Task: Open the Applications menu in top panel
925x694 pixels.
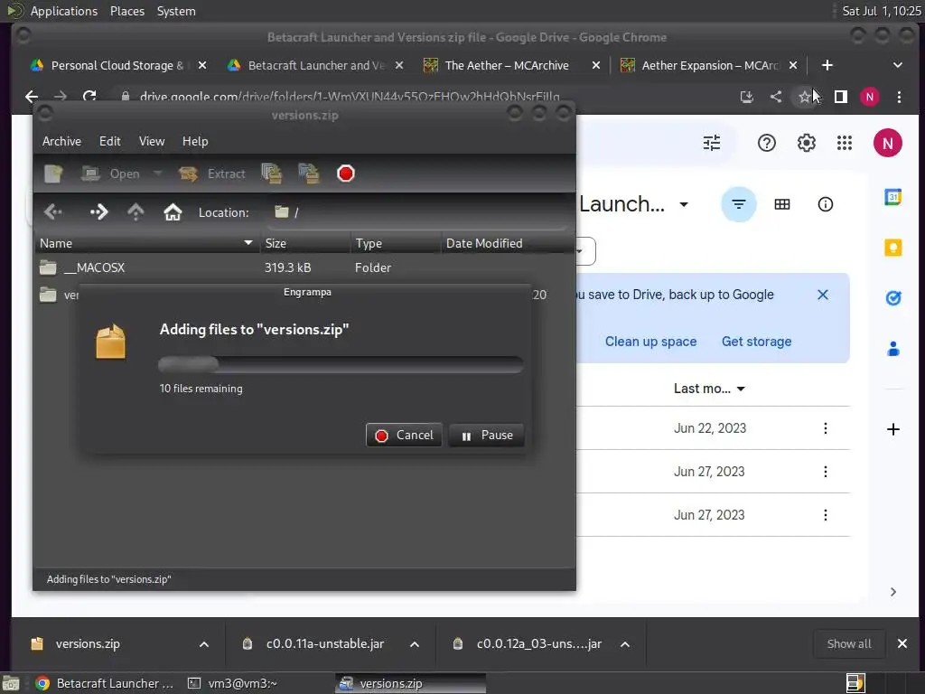Action: (64, 11)
